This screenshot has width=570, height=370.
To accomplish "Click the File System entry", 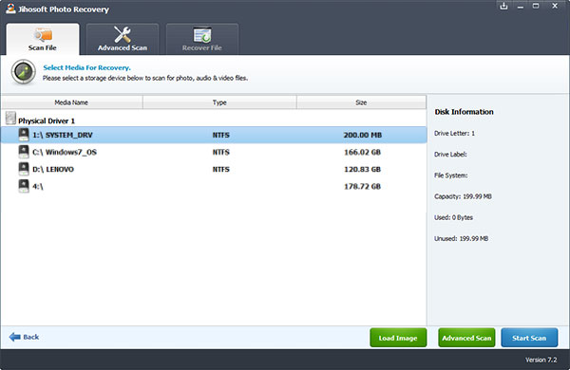I will [450, 176].
